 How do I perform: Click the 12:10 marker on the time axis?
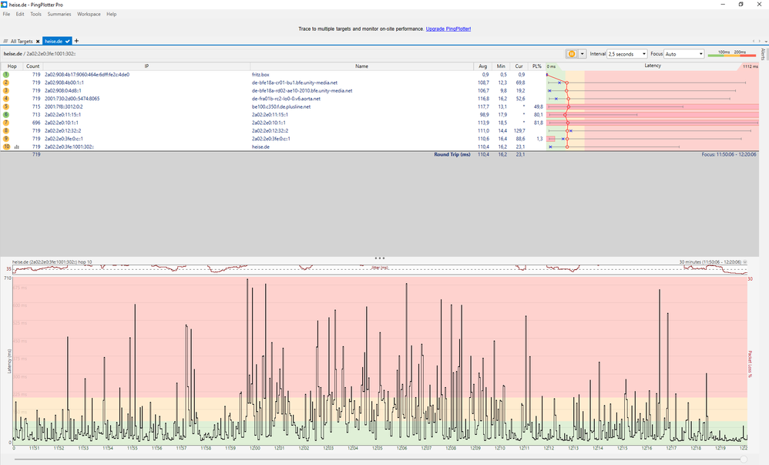(500, 448)
